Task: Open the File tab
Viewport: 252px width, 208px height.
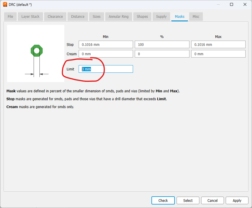Action: [x=11, y=17]
